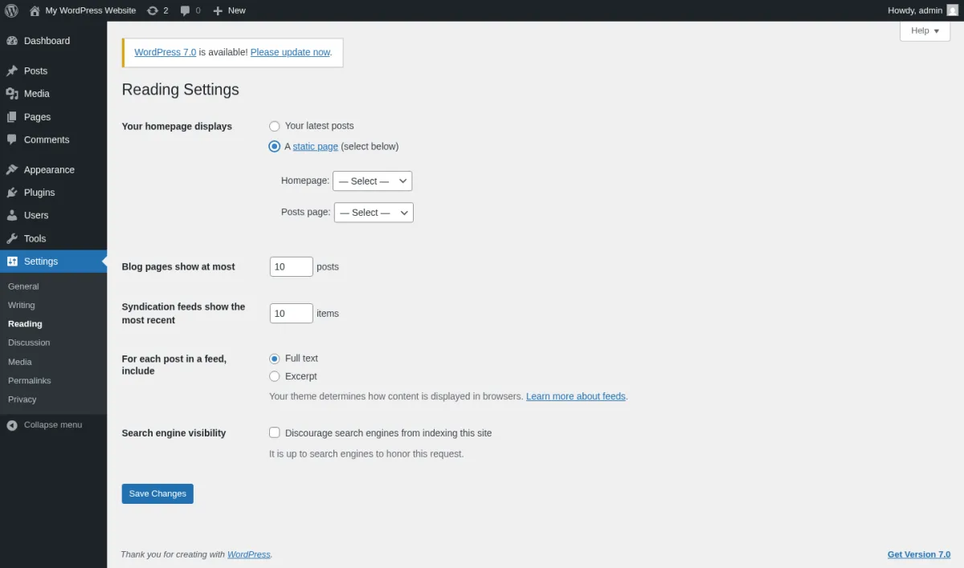This screenshot has height=568, width=964.
Task: Click the Dashboard gauge icon
Action: pyautogui.click(x=12, y=41)
